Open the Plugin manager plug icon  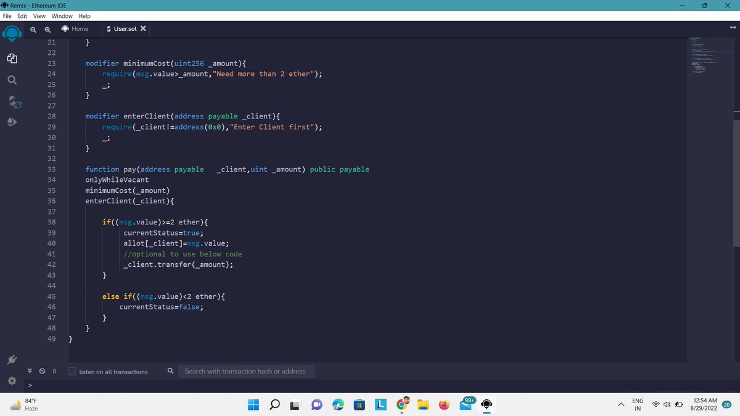pos(12,360)
